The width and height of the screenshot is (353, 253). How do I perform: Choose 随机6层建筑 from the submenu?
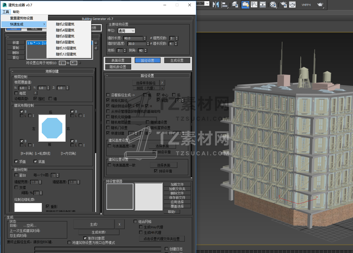point(65,36)
